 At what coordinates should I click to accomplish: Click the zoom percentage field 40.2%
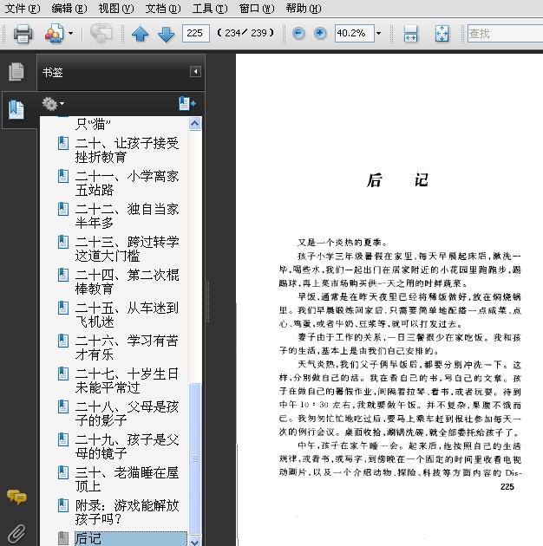click(x=354, y=33)
